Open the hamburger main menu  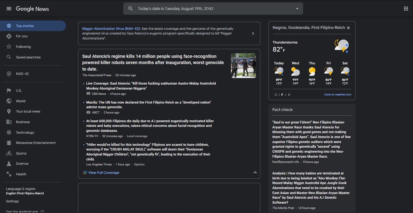[9, 9]
